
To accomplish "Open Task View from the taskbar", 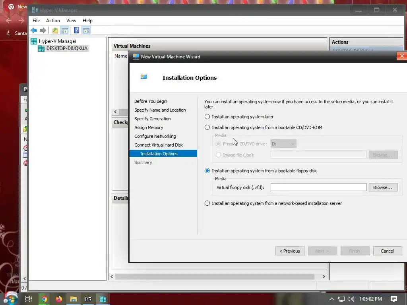I will point(29,299).
